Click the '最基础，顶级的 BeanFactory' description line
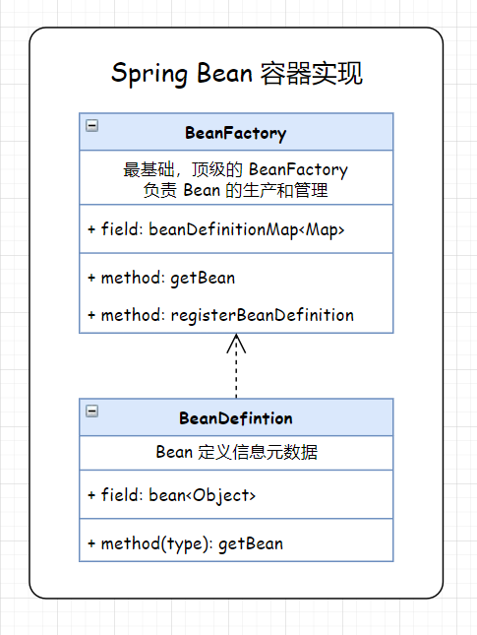This screenshot has width=477, height=635. point(235,169)
